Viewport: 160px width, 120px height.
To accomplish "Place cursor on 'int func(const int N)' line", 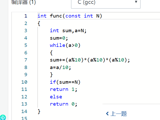I will pyautogui.click(x=70, y=16).
